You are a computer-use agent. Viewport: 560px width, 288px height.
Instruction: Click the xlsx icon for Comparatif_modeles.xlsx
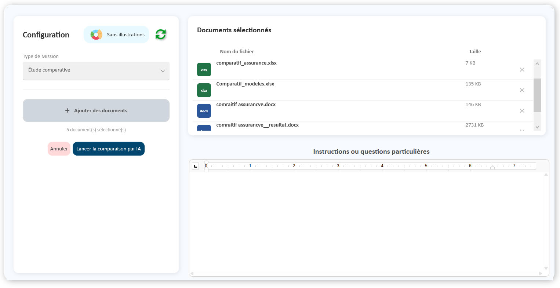(204, 90)
